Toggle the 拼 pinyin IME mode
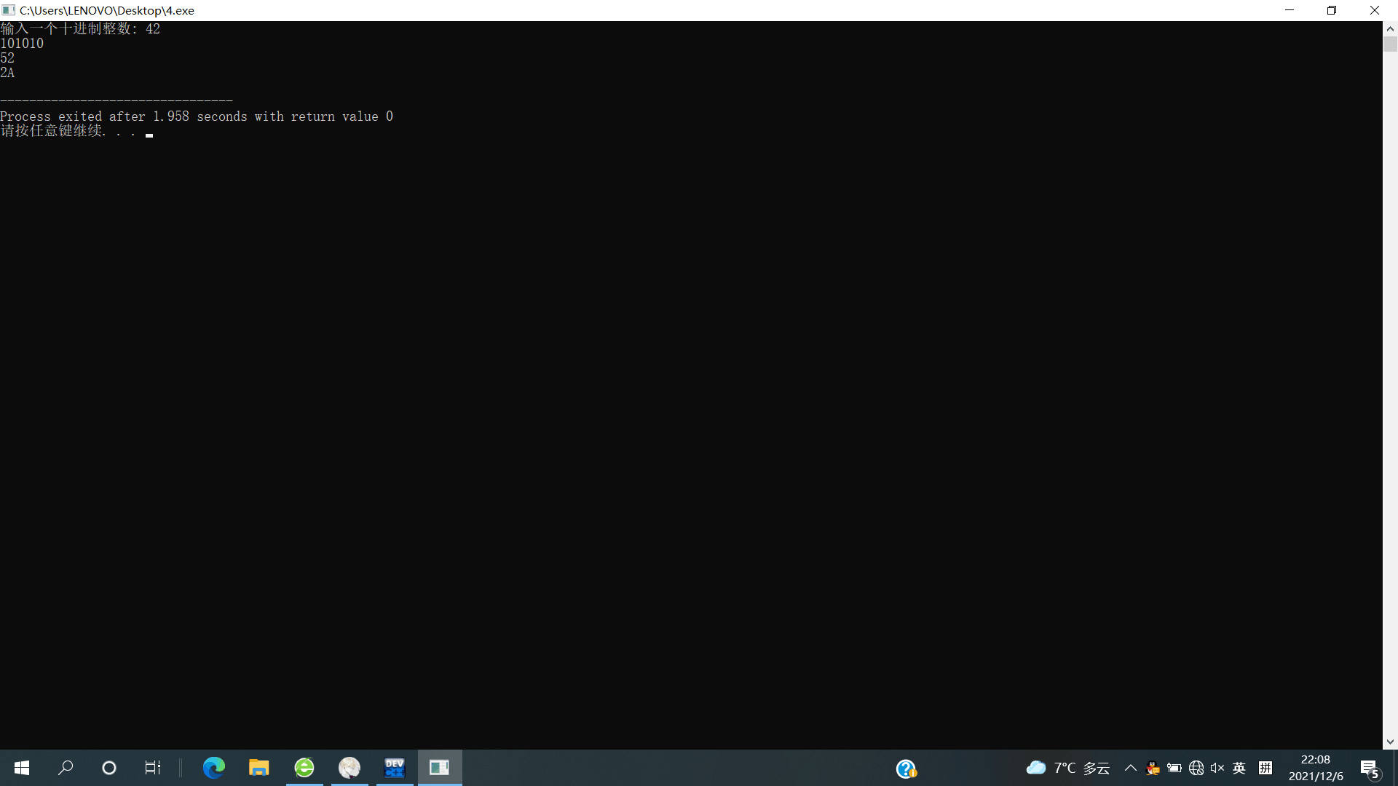 [x=1265, y=768]
